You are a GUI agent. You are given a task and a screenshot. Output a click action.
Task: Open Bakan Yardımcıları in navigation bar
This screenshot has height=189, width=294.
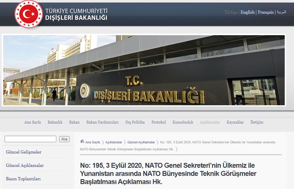click(102, 122)
